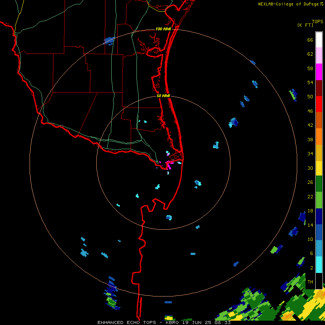Click the legend value '6'
The width and height of the screenshot is (325, 325).
(312, 253)
